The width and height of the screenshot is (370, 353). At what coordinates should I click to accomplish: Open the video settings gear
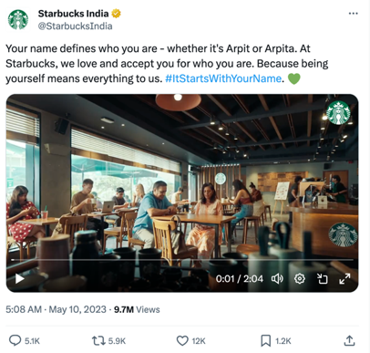click(300, 278)
